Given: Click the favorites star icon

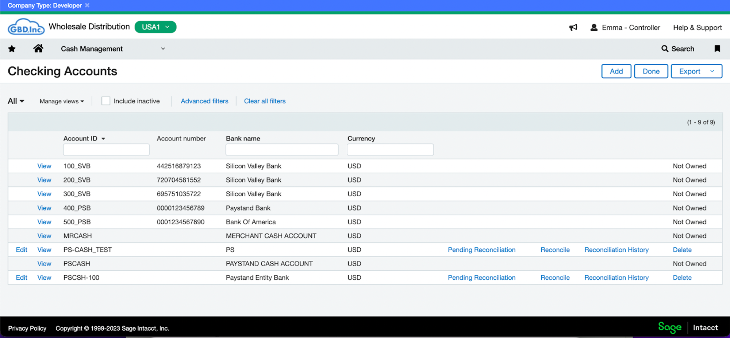Looking at the screenshot, I should [x=12, y=48].
